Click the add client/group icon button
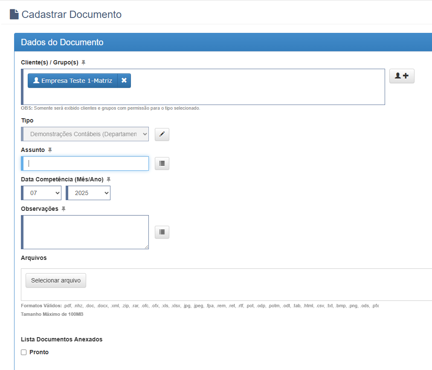The height and width of the screenshot is (370, 432). click(x=402, y=76)
